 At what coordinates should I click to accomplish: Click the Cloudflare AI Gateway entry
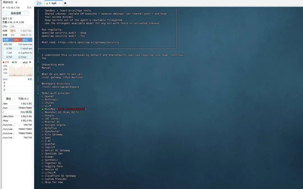pyautogui.click(x=59, y=176)
